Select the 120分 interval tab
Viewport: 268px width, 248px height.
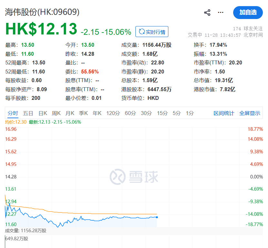pos(113,113)
